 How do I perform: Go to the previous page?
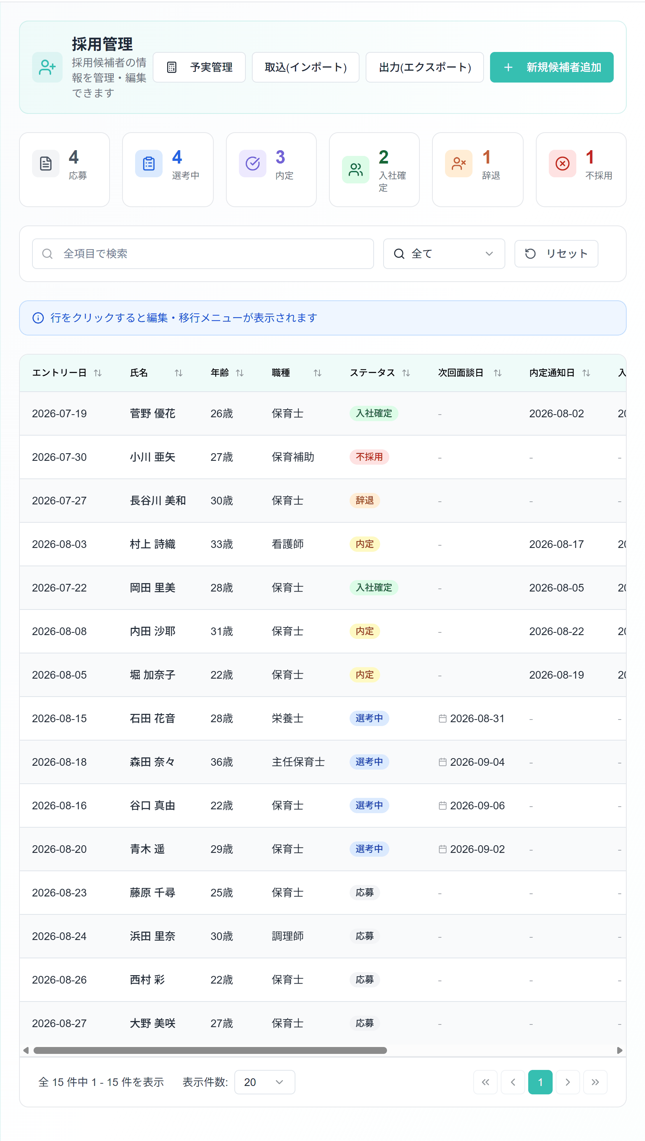click(513, 1082)
